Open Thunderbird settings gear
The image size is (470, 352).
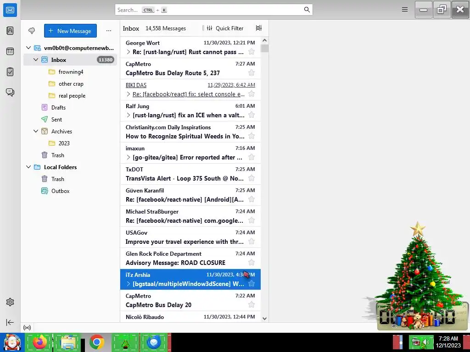[x=10, y=302]
